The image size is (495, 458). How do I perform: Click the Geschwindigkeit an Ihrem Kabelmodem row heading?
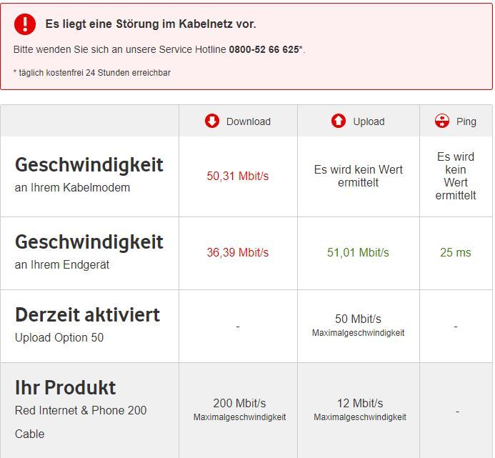point(89,165)
